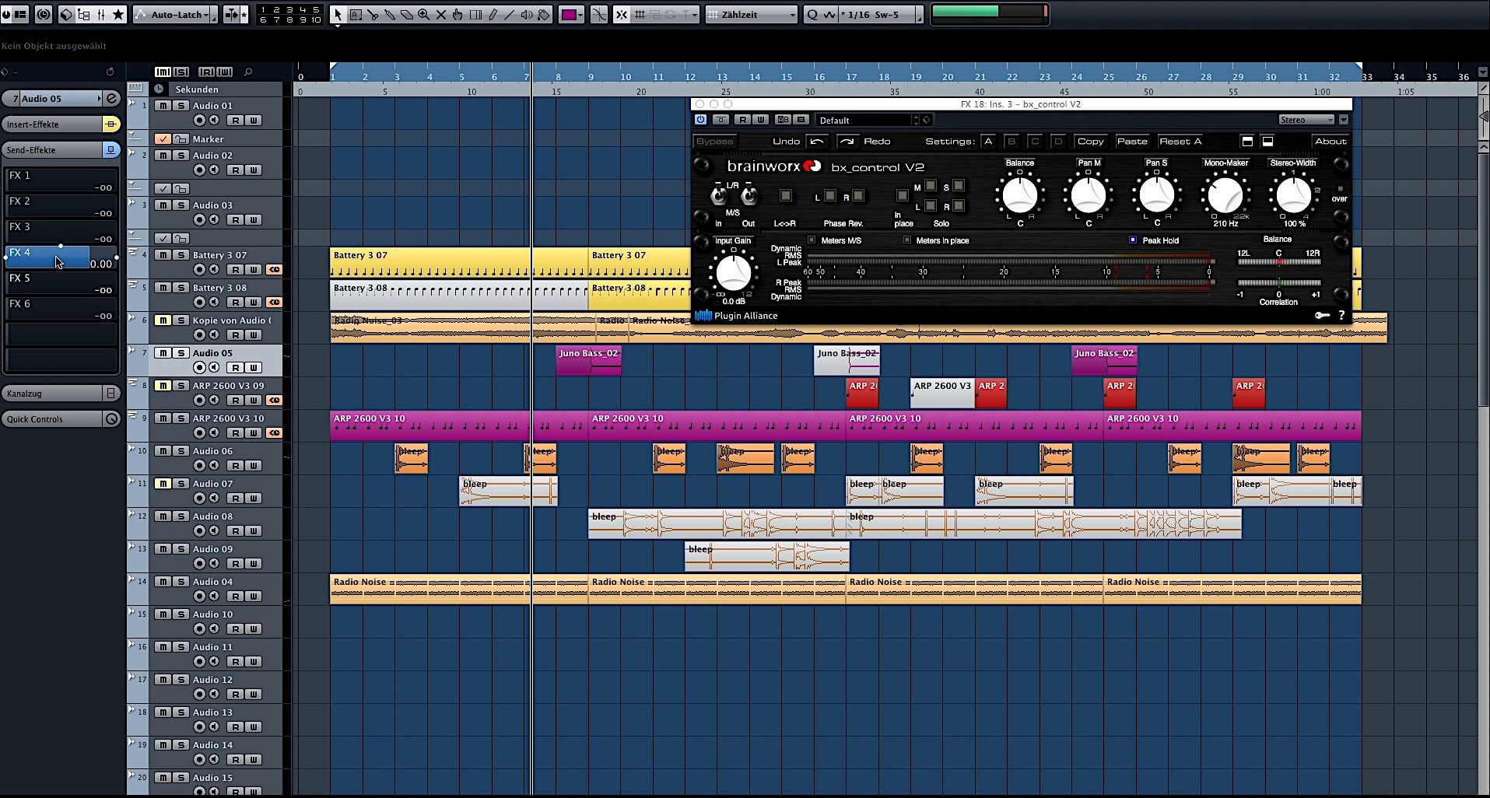Select settings slot C in plugin
1490x798 pixels.
(1035, 141)
